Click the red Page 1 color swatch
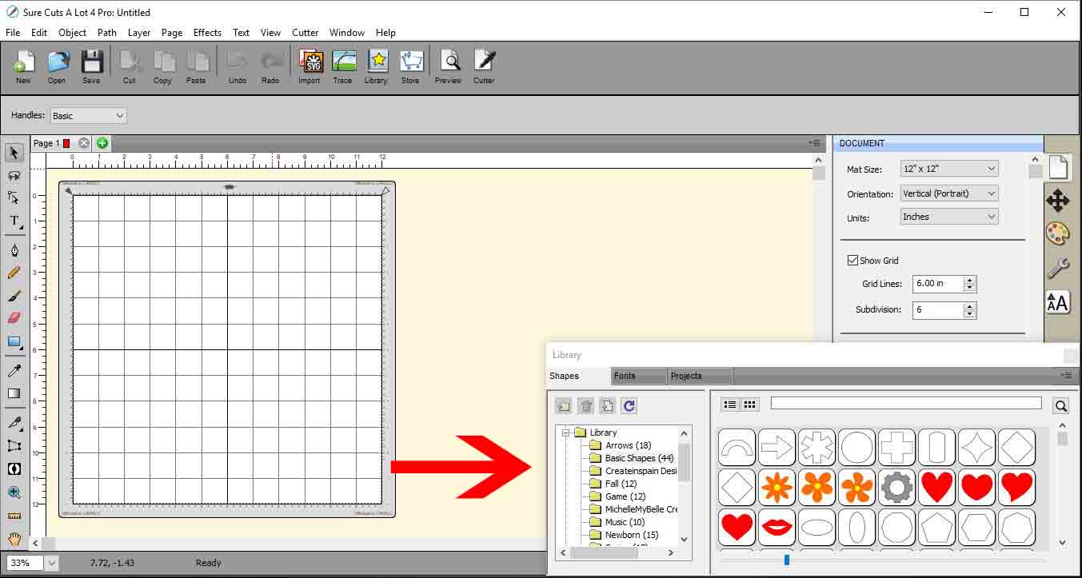The width and height of the screenshot is (1082, 578). pos(66,144)
